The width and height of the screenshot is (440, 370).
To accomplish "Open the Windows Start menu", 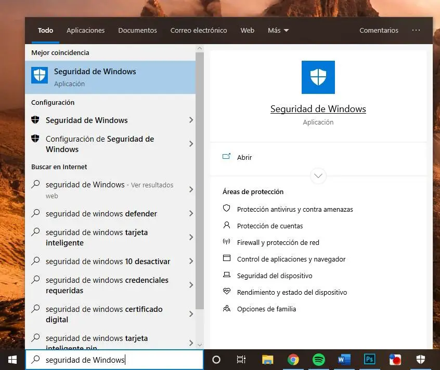I will coord(12,360).
